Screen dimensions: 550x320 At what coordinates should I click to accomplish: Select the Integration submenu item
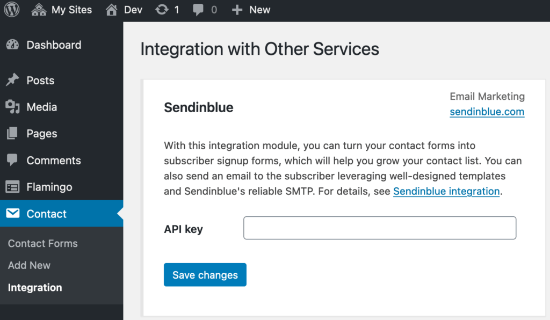point(35,287)
